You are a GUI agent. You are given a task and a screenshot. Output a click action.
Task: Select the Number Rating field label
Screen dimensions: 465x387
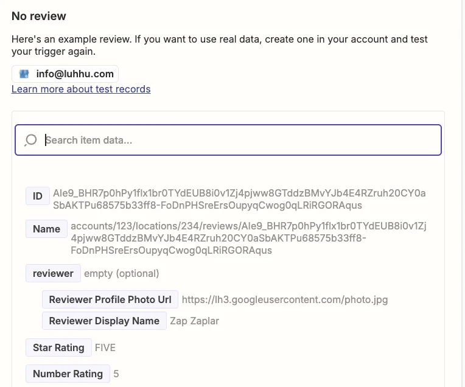[x=68, y=374]
